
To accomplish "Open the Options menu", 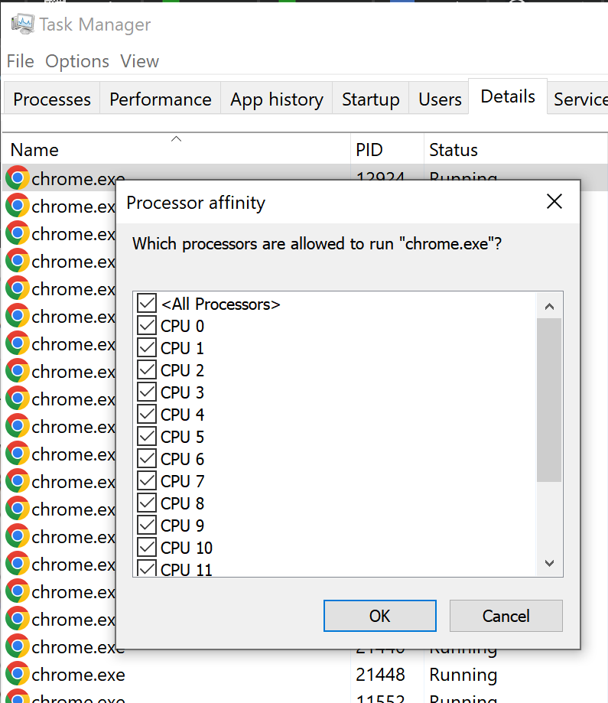I will (x=77, y=61).
